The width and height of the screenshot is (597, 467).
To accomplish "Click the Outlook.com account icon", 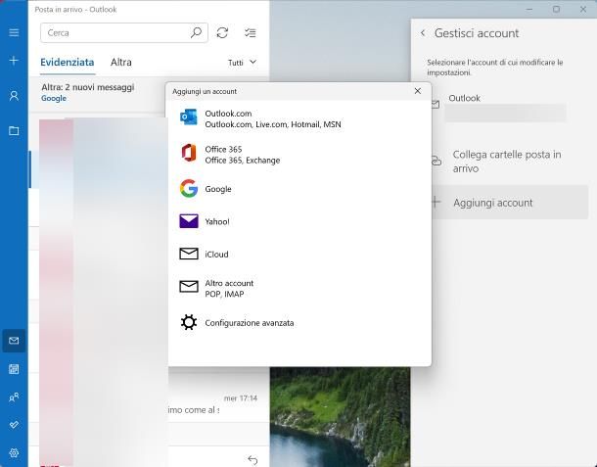I will [x=189, y=117].
